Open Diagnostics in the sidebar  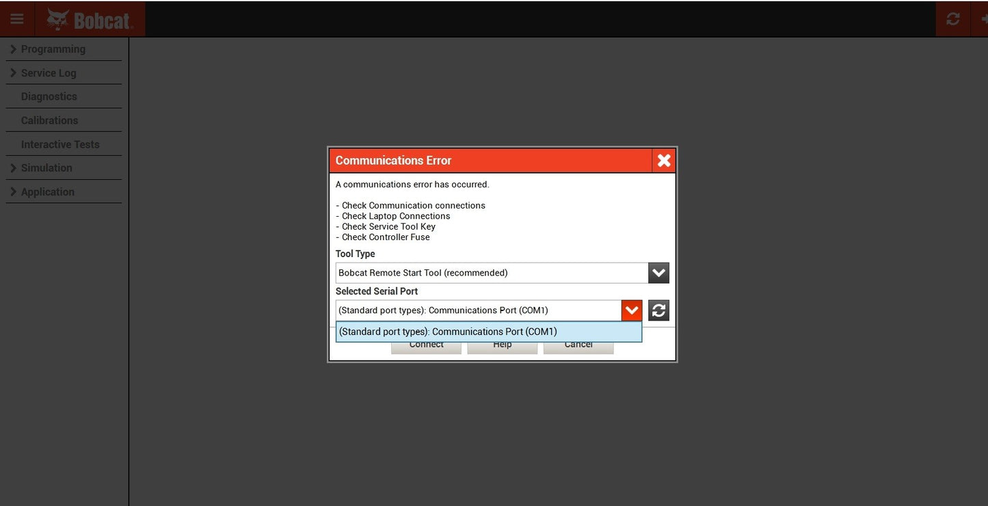click(x=49, y=96)
